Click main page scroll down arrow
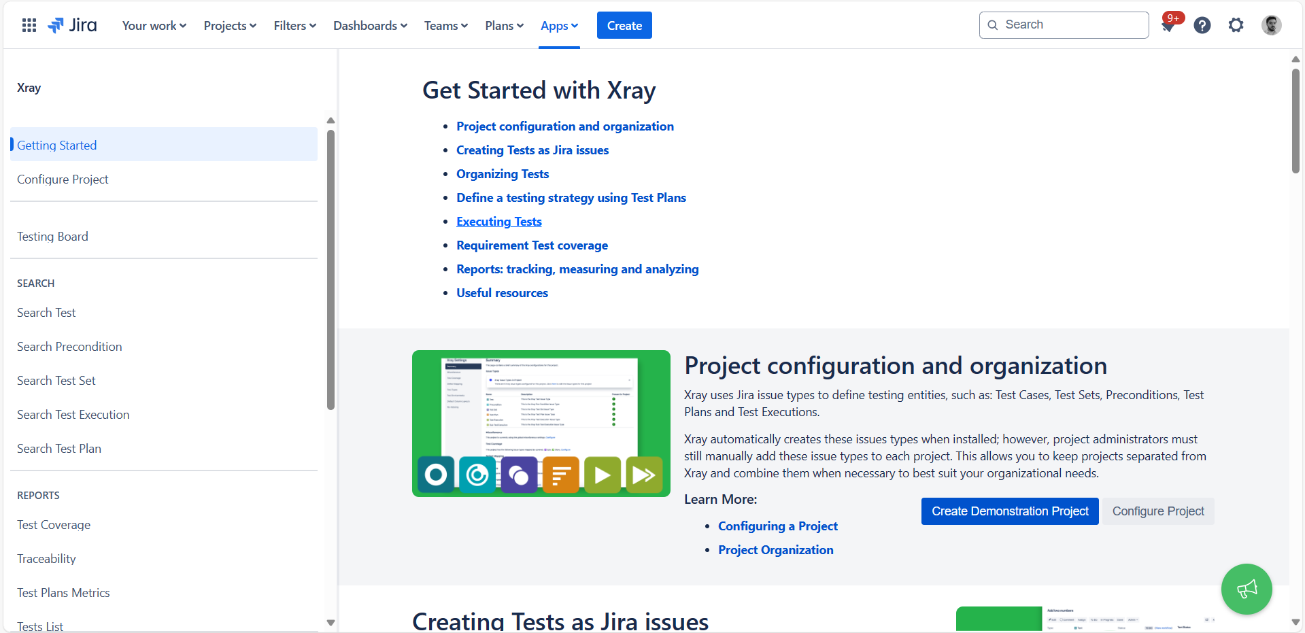This screenshot has width=1305, height=633. 1295,622
